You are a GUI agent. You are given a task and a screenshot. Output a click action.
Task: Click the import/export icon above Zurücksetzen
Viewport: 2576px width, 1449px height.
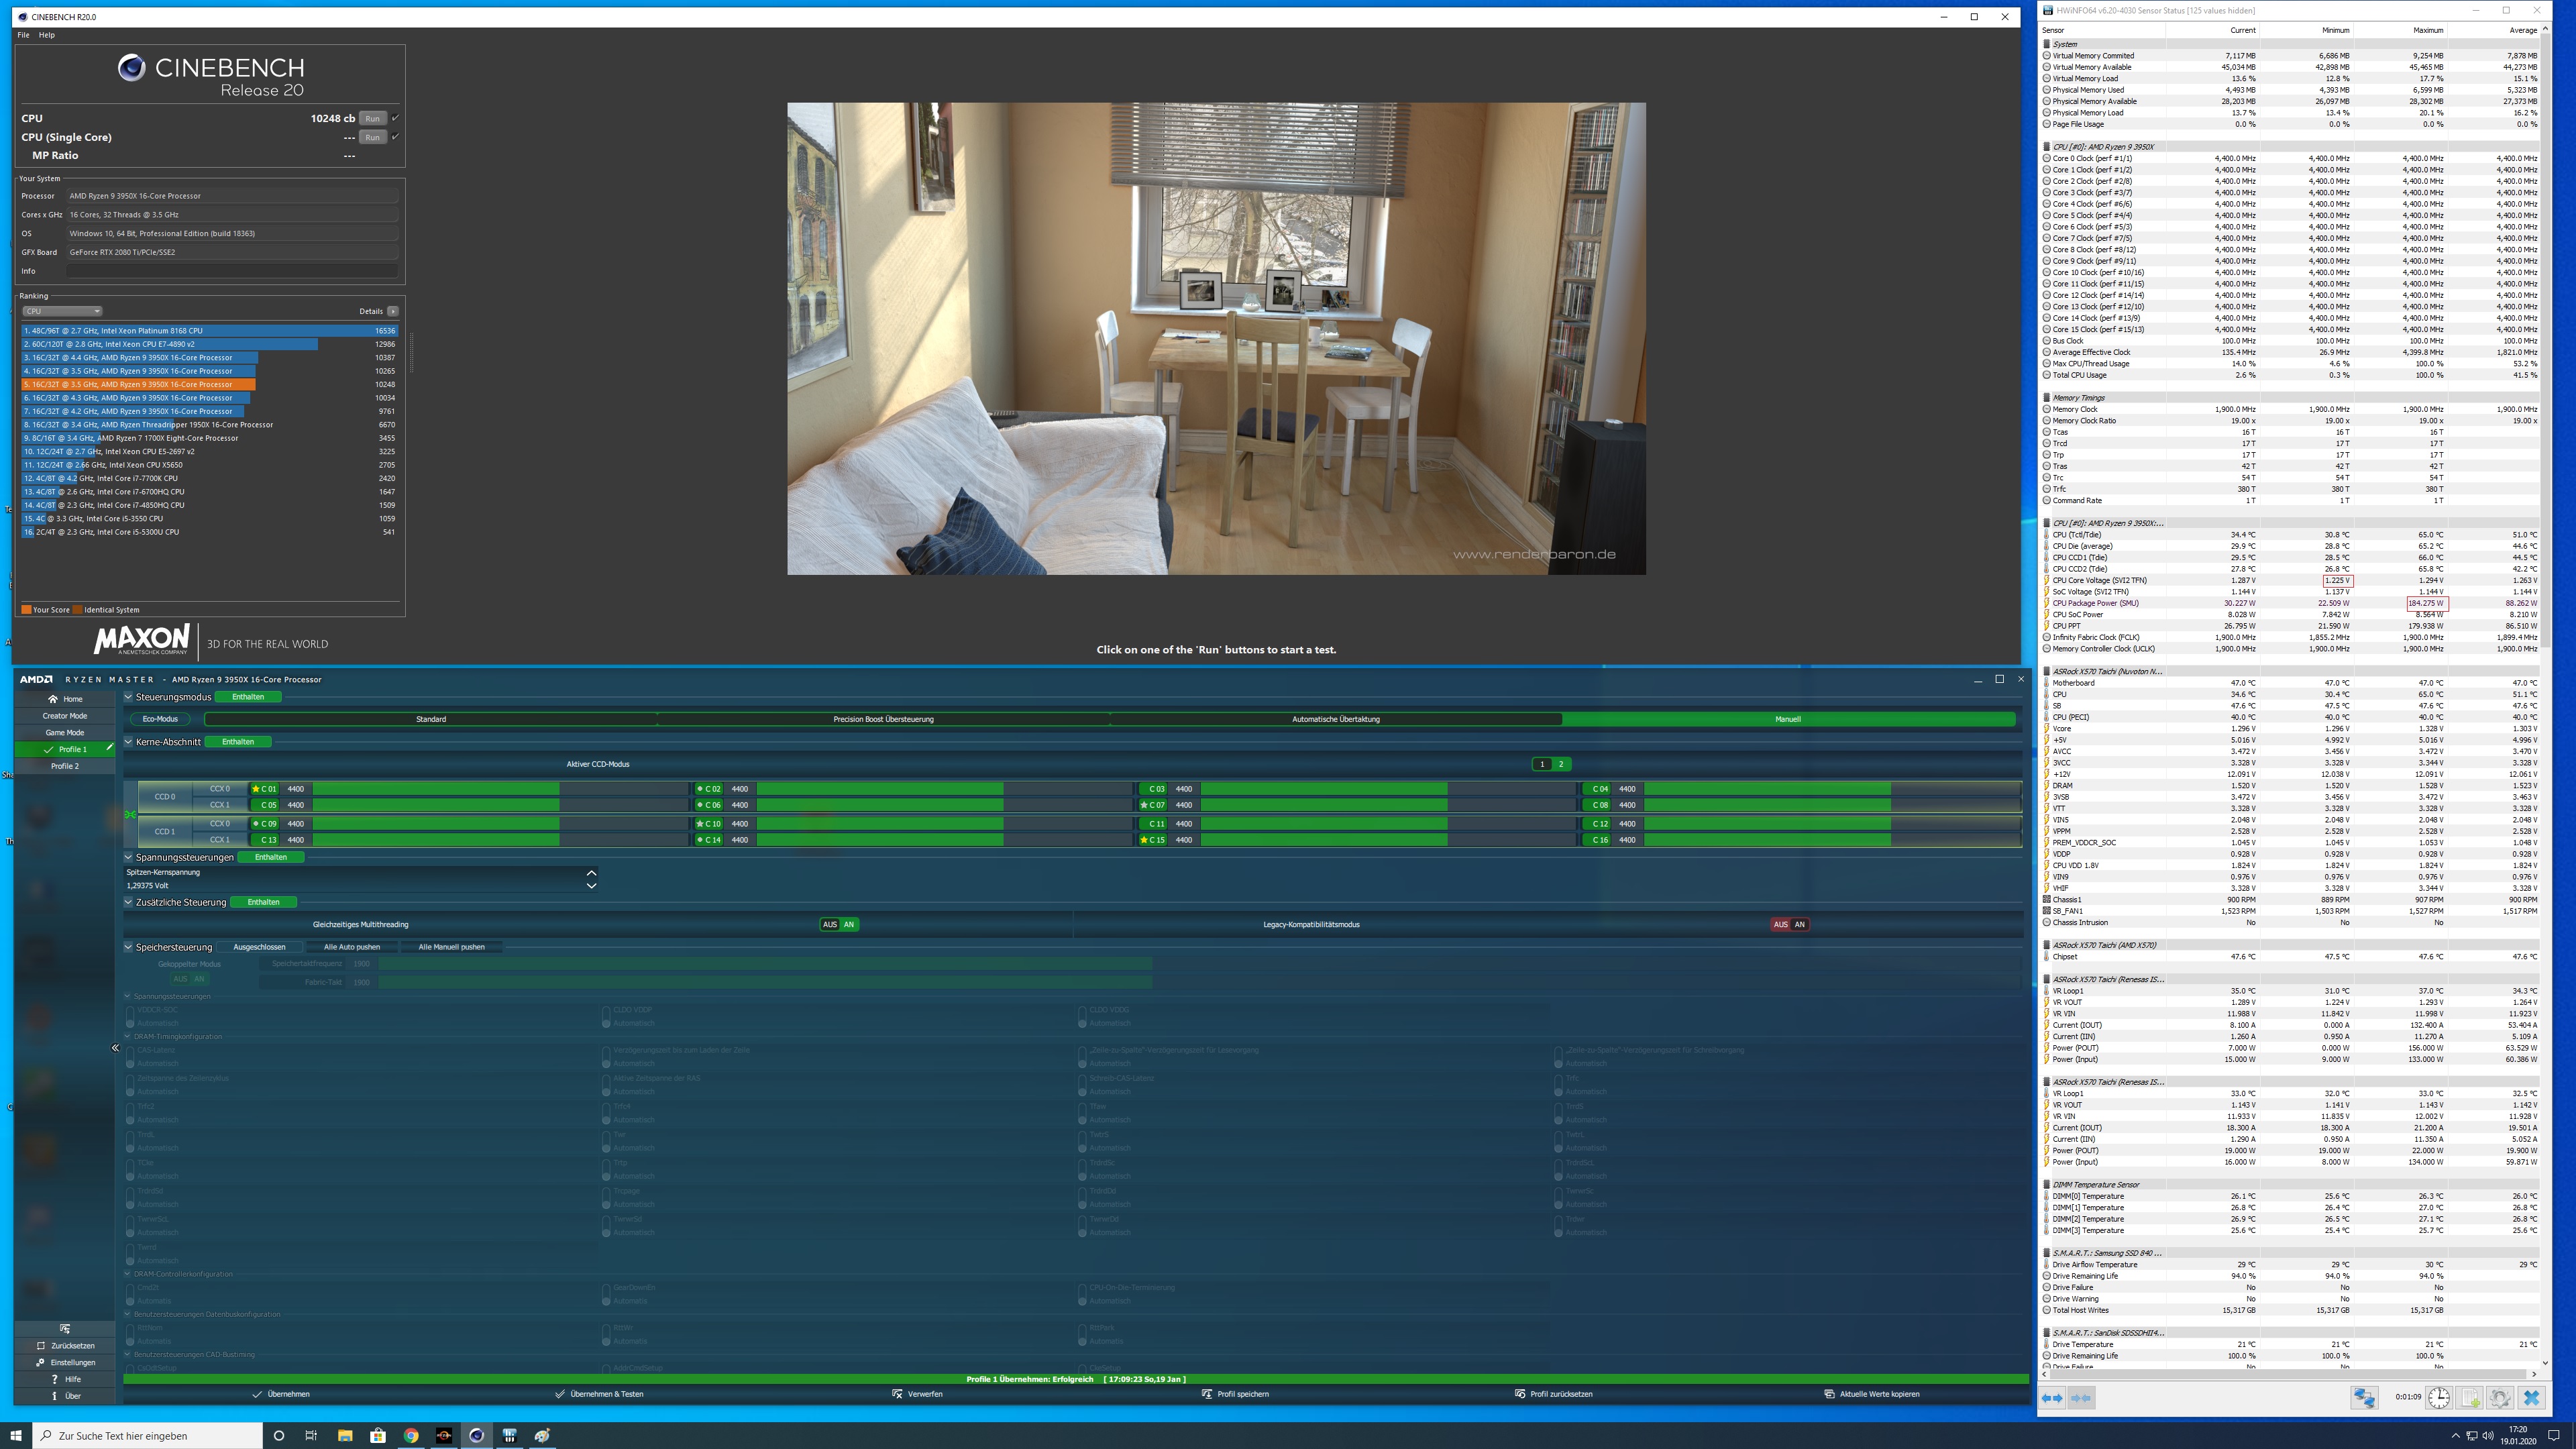(x=65, y=1329)
